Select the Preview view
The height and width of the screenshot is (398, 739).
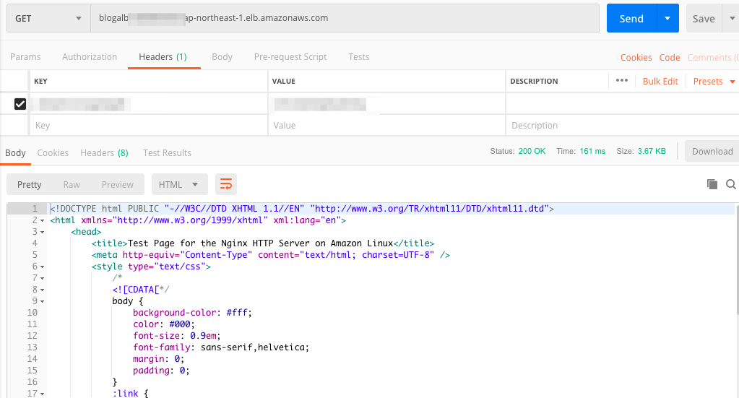point(117,185)
